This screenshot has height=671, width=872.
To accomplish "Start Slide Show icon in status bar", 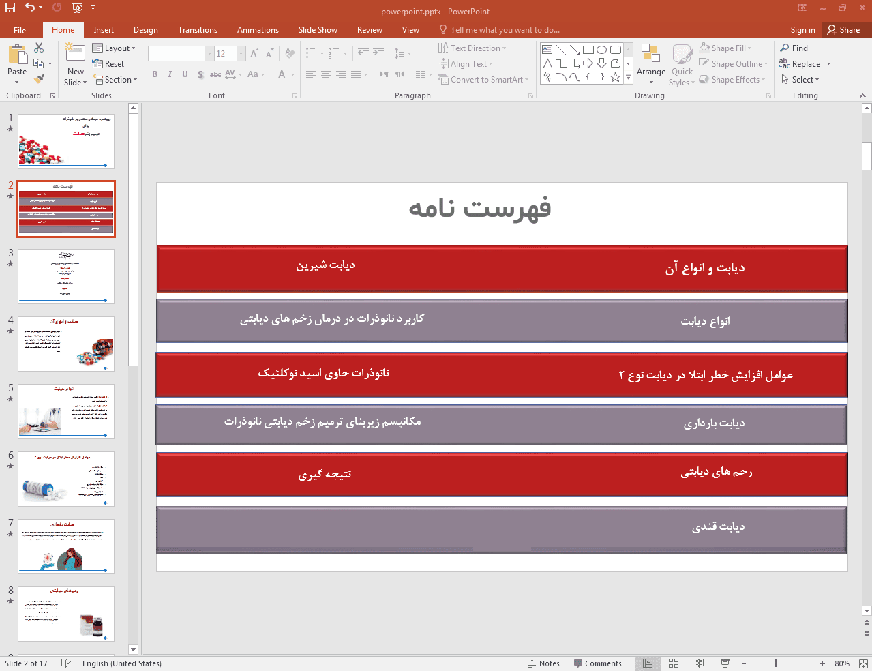I will coord(725,663).
